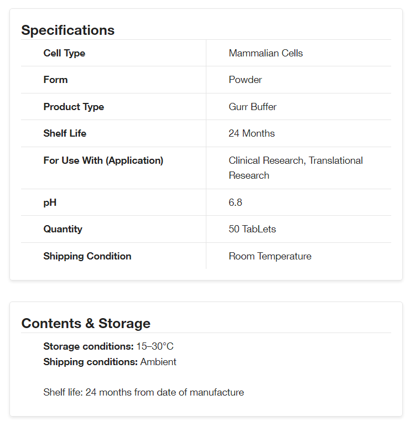Viewport: 410px width, 426px height.
Task: Click the Mammalian Cells value
Action: pyautogui.click(x=266, y=53)
